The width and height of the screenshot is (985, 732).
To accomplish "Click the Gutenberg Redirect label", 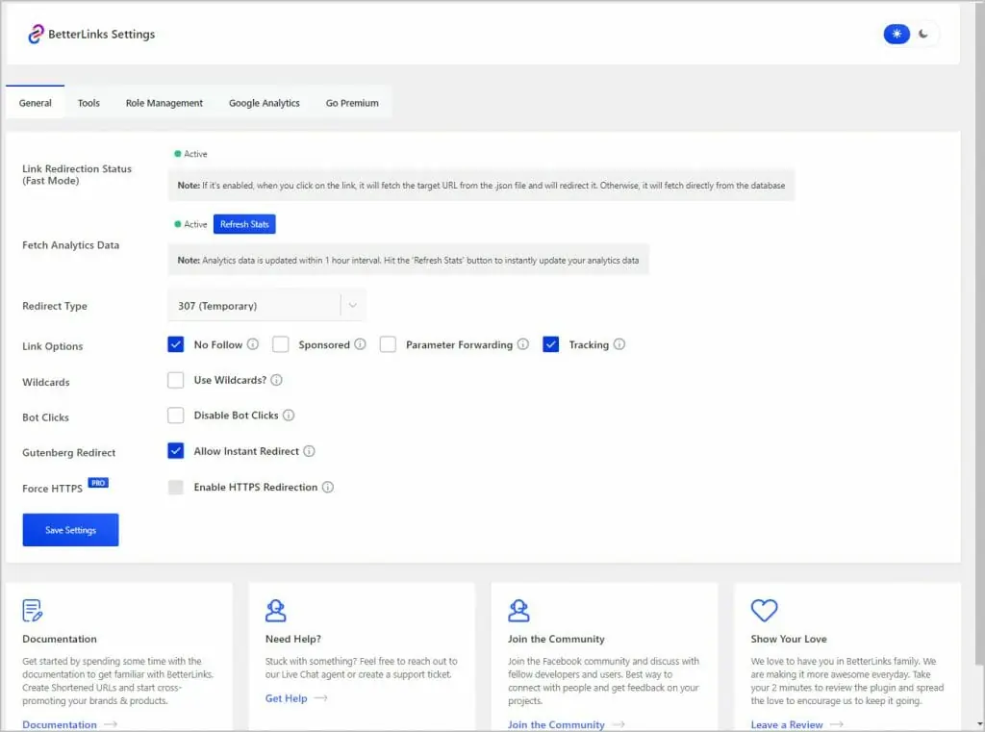I will tap(68, 452).
